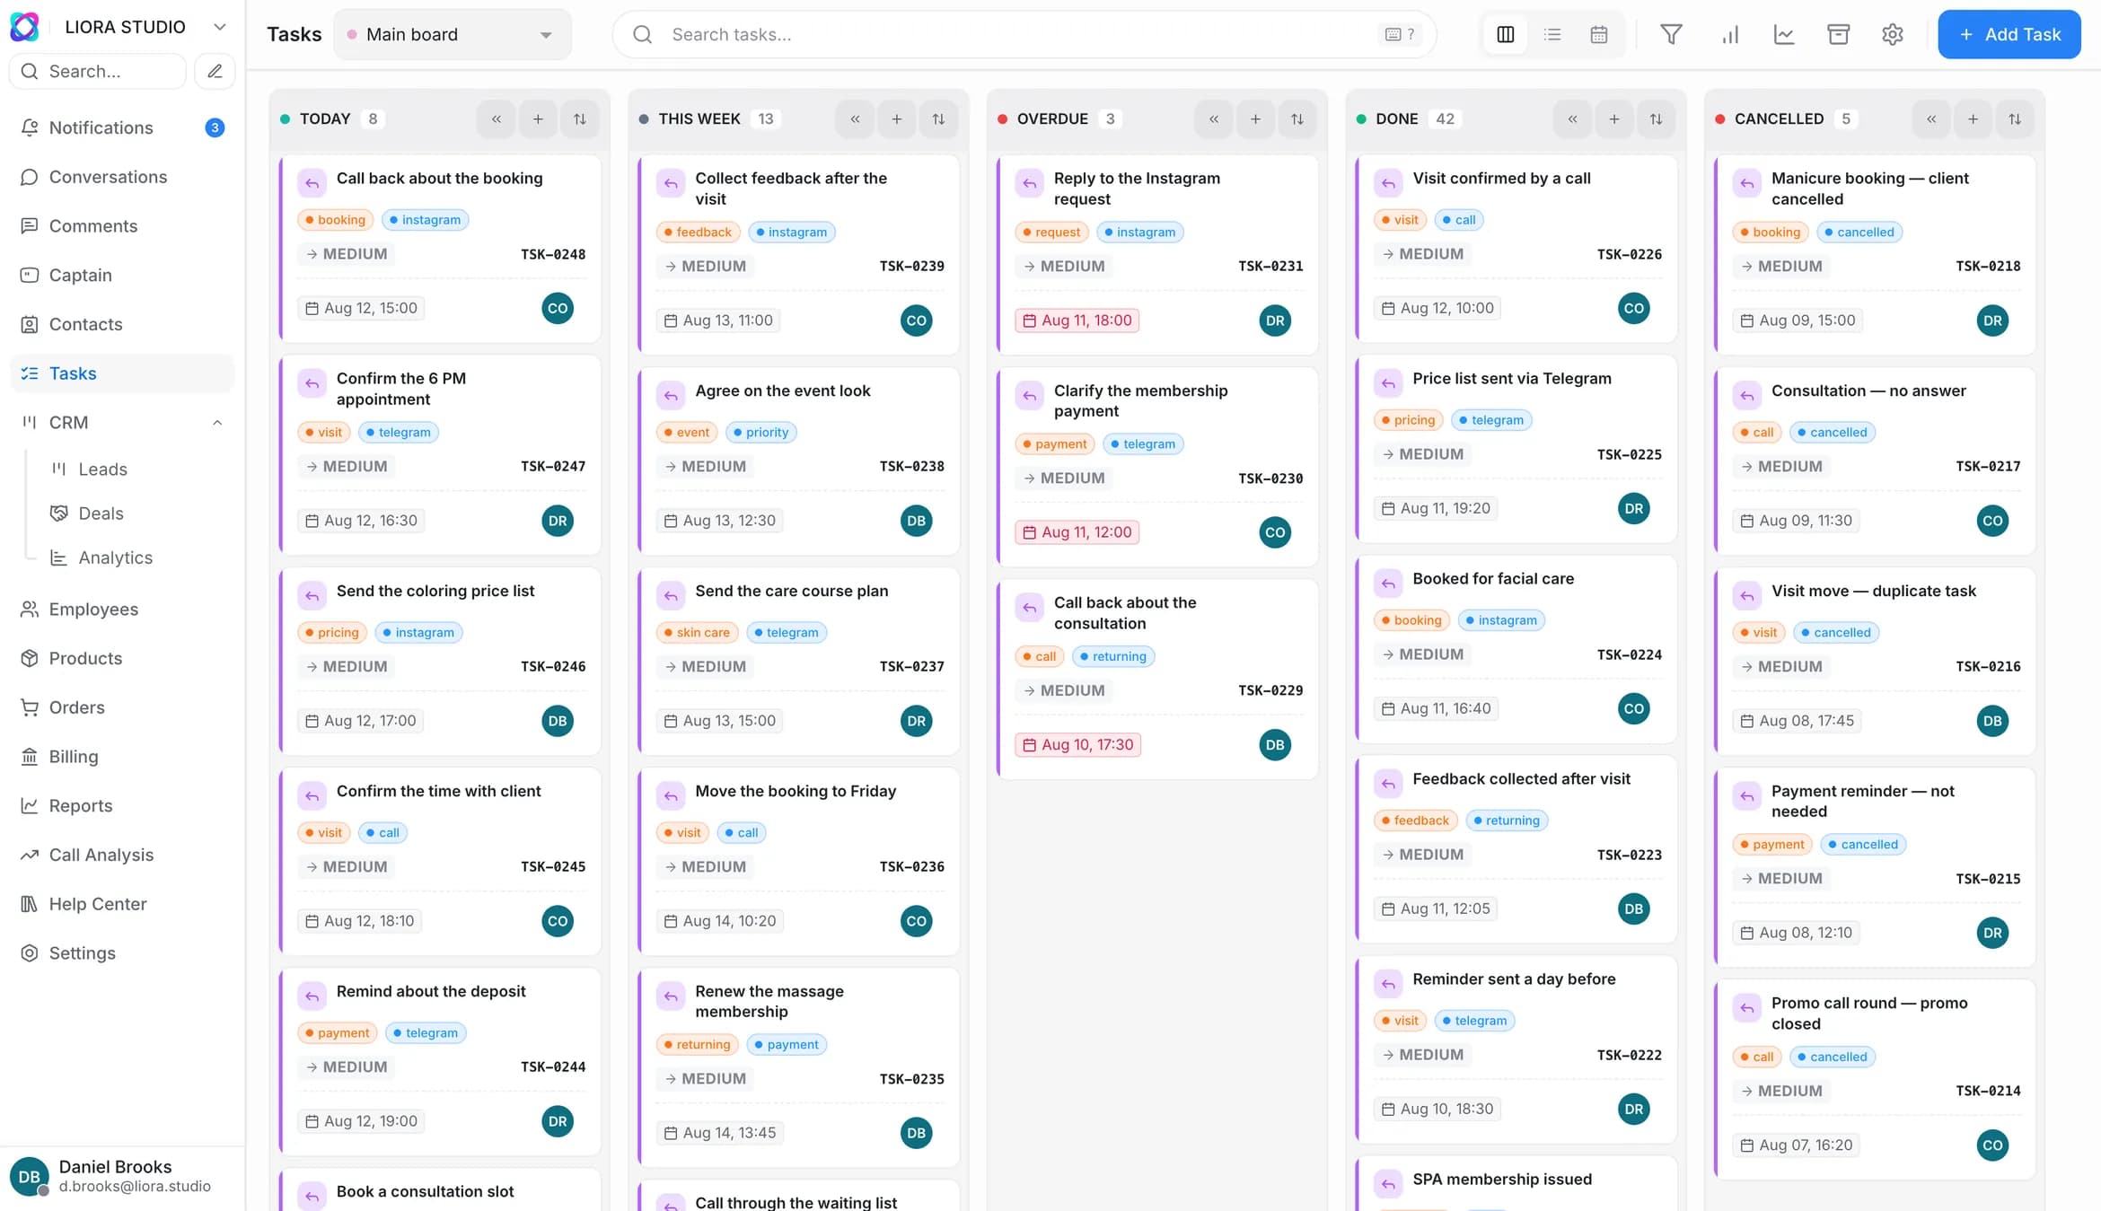
Task: Focus the sidebar Search field
Action: coord(98,71)
